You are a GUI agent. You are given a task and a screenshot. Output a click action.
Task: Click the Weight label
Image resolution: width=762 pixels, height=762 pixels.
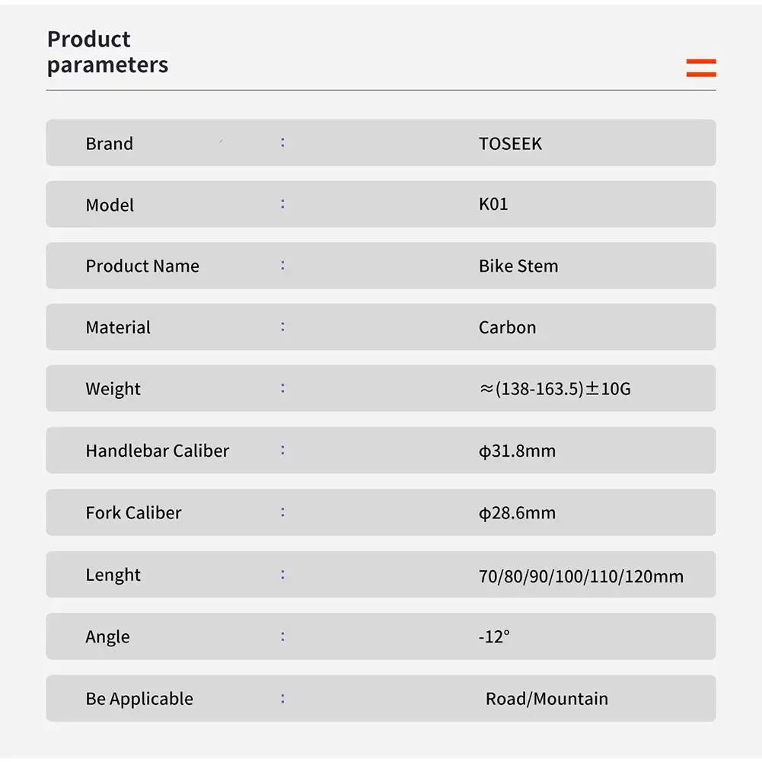click(113, 390)
